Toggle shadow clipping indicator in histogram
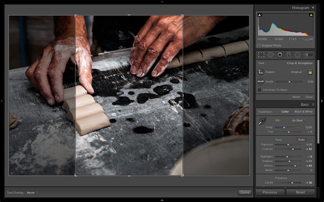Viewport: 324px width, 202px height. [260, 15]
